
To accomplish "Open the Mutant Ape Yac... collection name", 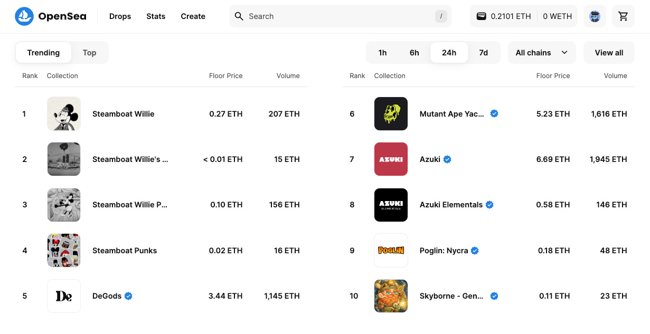I will point(452,113).
